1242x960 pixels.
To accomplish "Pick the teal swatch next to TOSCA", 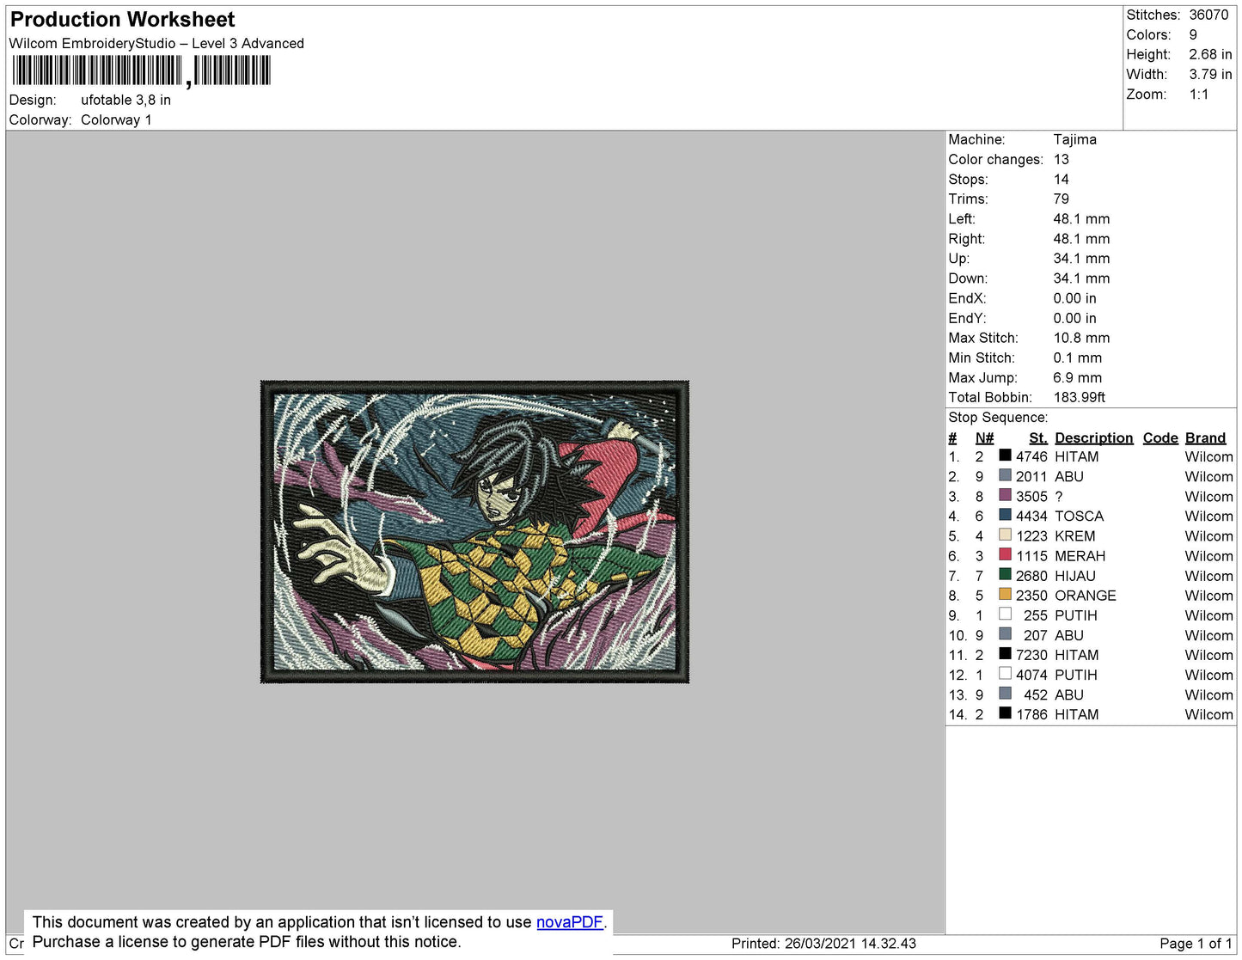I will coord(1005,515).
